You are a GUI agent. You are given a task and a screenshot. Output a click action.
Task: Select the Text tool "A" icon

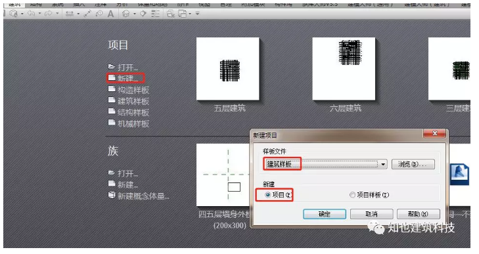[x=110, y=14]
